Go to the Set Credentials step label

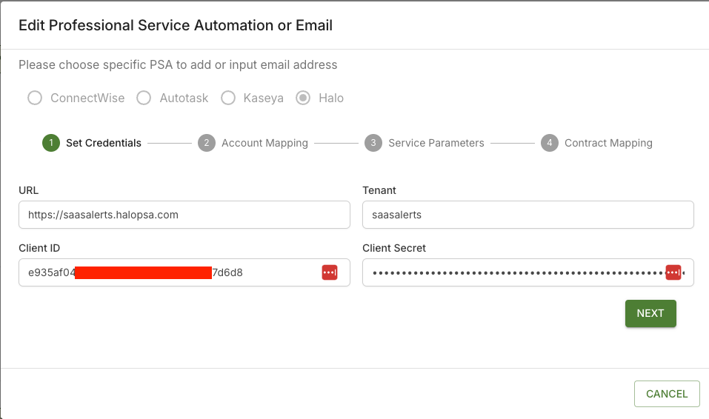pos(103,143)
